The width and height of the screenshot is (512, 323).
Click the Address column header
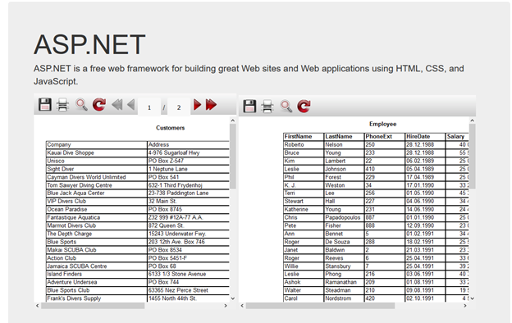(189, 144)
